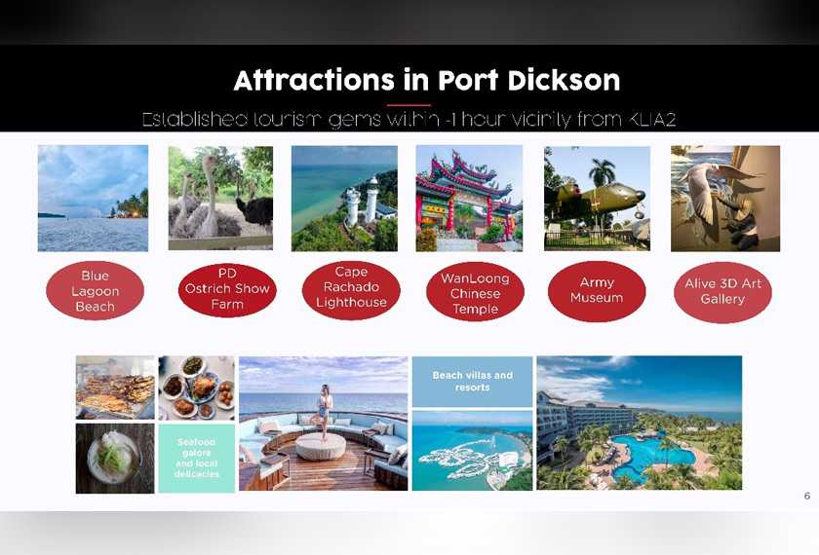Click the Blue Lagoon Beach photo
The image size is (819, 555).
pyautogui.click(x=93, y=199)
